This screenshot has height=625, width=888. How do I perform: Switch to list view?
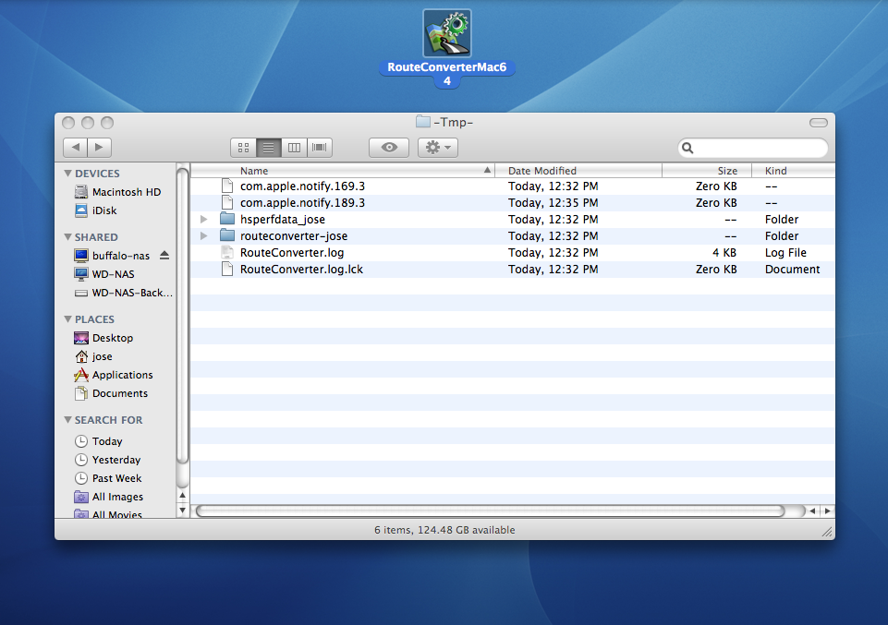coord(269,148)
